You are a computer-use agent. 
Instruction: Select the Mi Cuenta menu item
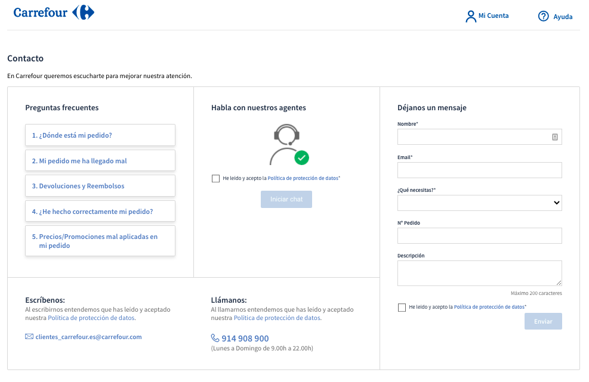(492, 16)
